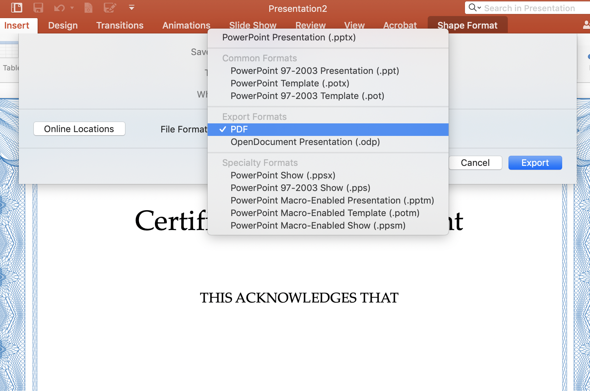Select PowerPoint Show (.ppsx) format
The image size is (590, 391).
point(328,175)
